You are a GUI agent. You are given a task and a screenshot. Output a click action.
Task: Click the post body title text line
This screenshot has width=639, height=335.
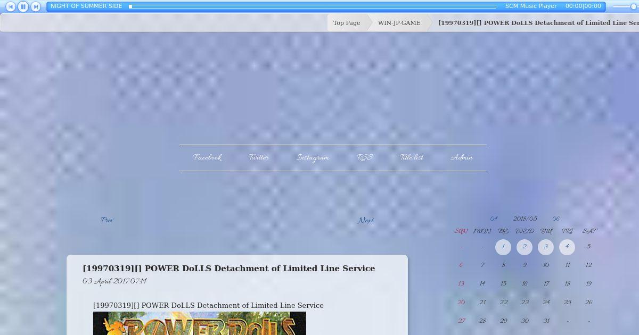pyautogui.click(x=208, y=306)
